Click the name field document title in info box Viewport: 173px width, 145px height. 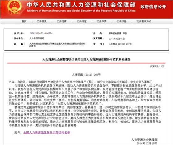(57, 45)
